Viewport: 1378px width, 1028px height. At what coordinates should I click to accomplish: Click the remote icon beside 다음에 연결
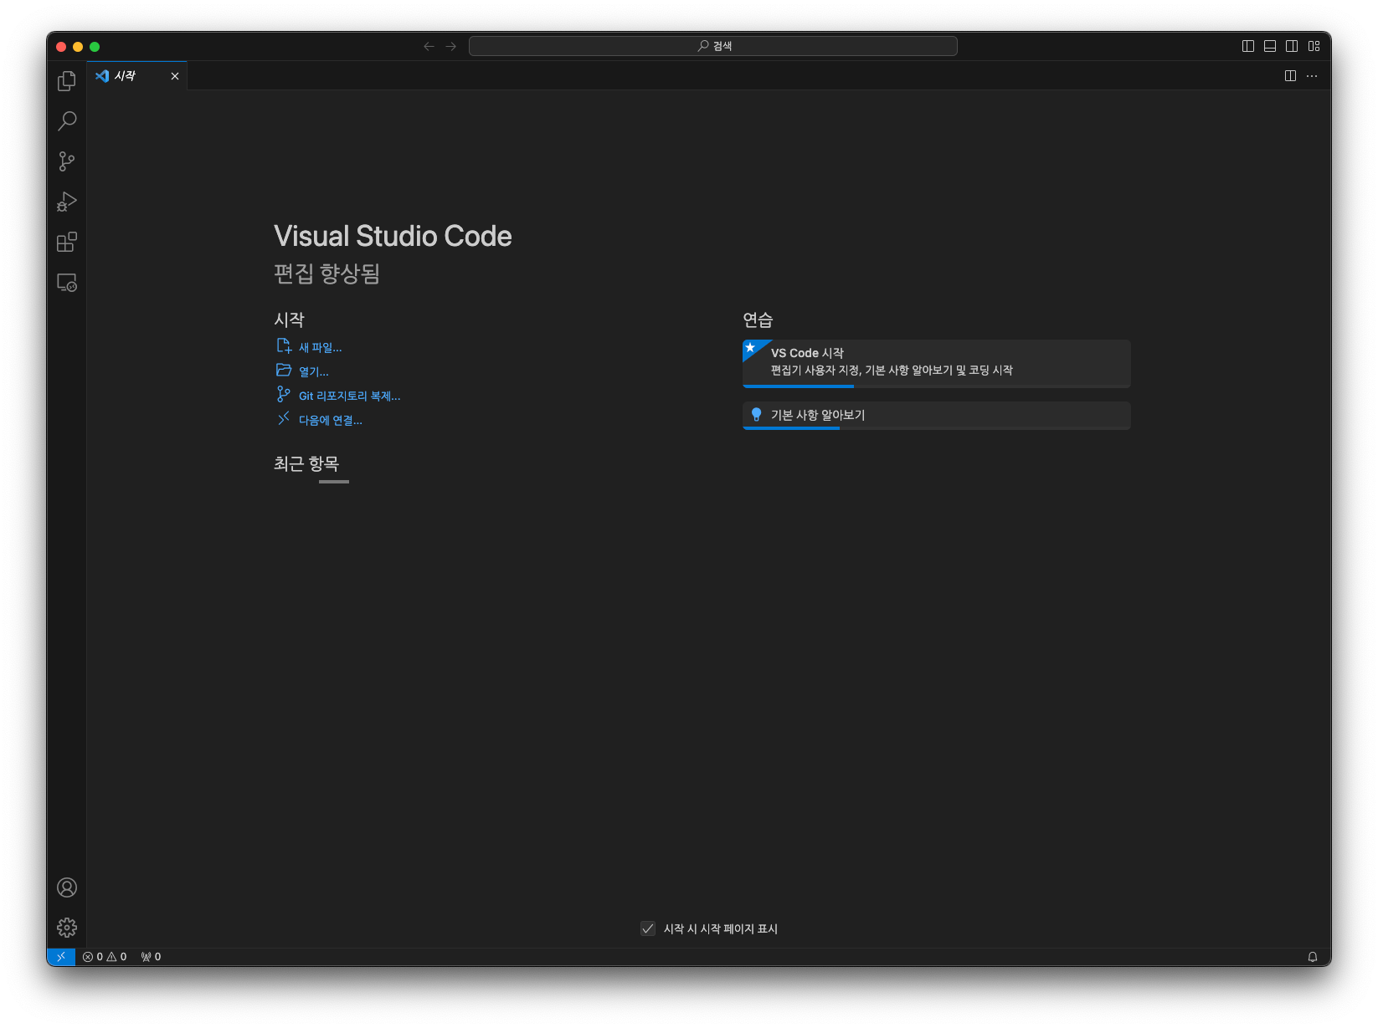[285, 419]
